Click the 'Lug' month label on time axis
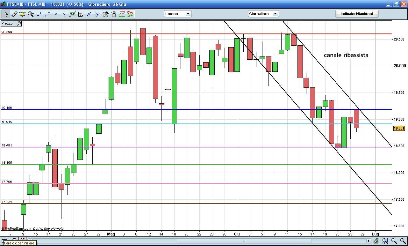 (376, 234)
